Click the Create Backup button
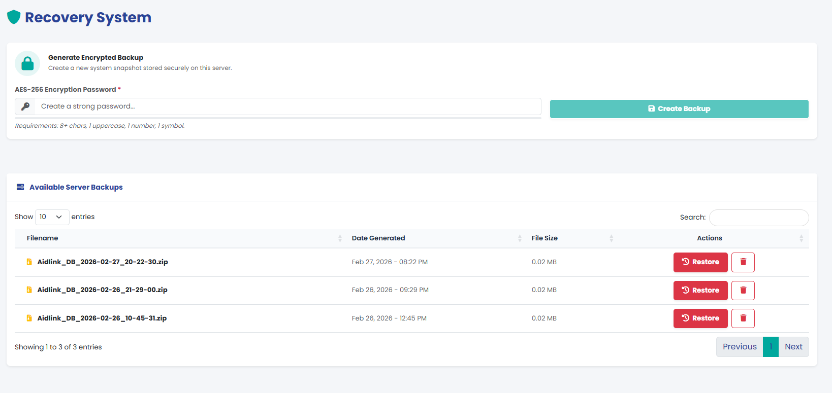Screen dimensions: 832x393 click(x=679, y=109)
